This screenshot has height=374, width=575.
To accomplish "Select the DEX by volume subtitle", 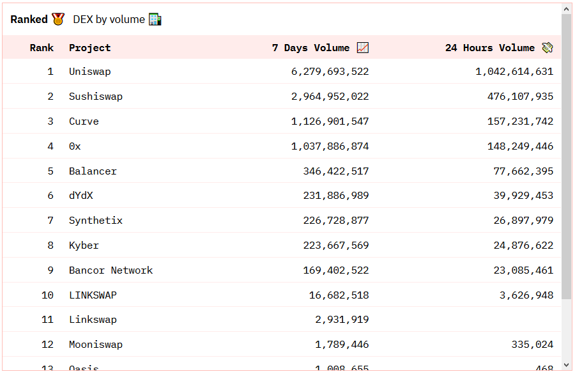I will click(x=109, y=19).
